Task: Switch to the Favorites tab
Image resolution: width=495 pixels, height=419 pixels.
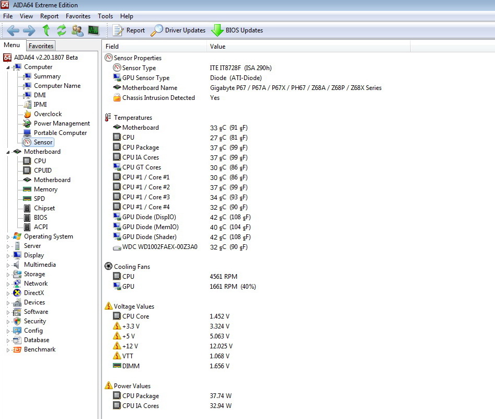Action: coord(41,46)
